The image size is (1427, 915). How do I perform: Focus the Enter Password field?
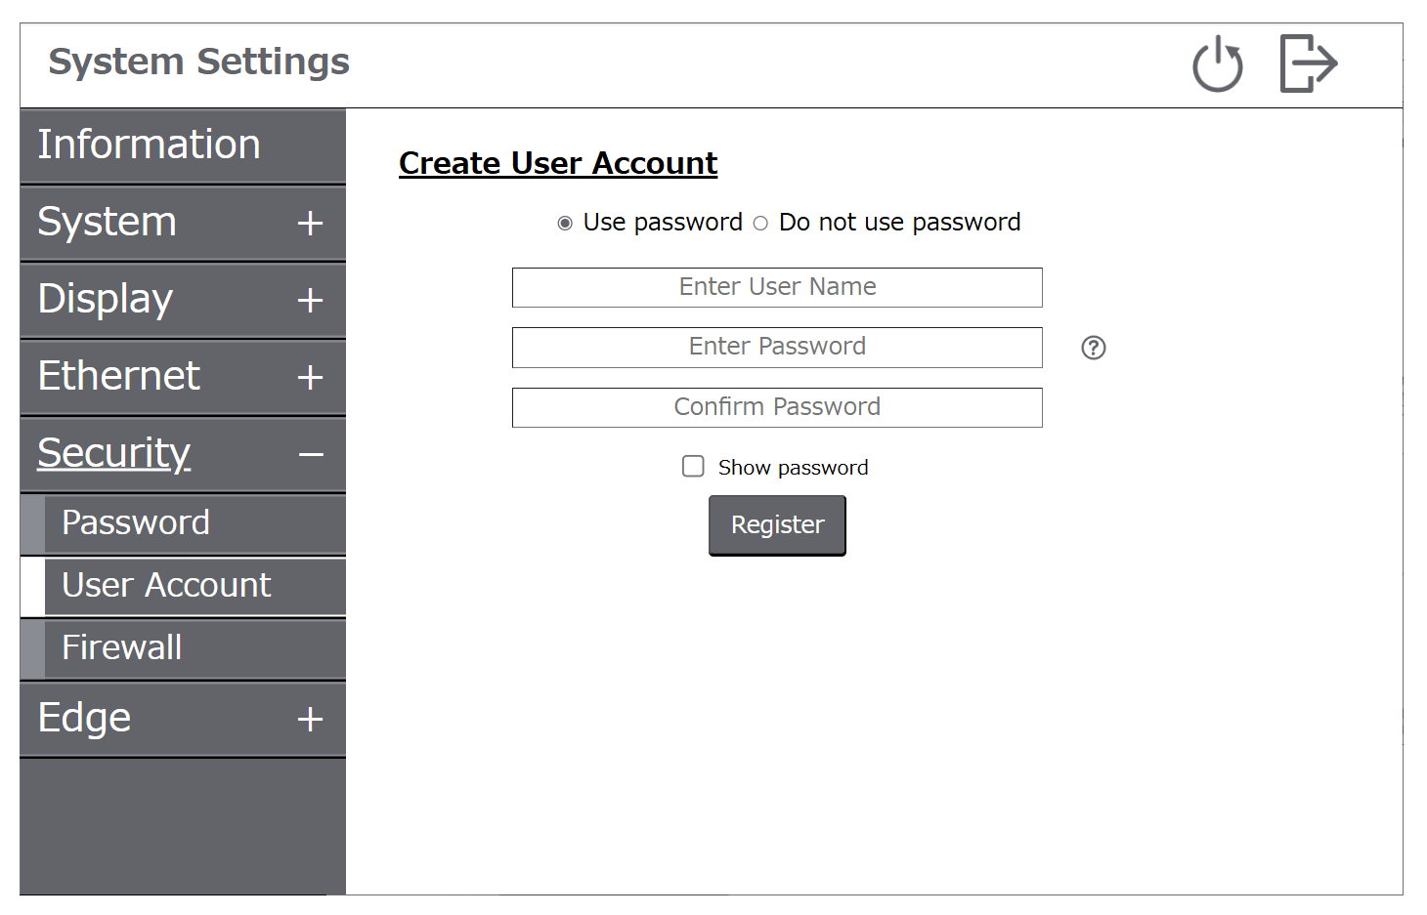coord(777,348)
